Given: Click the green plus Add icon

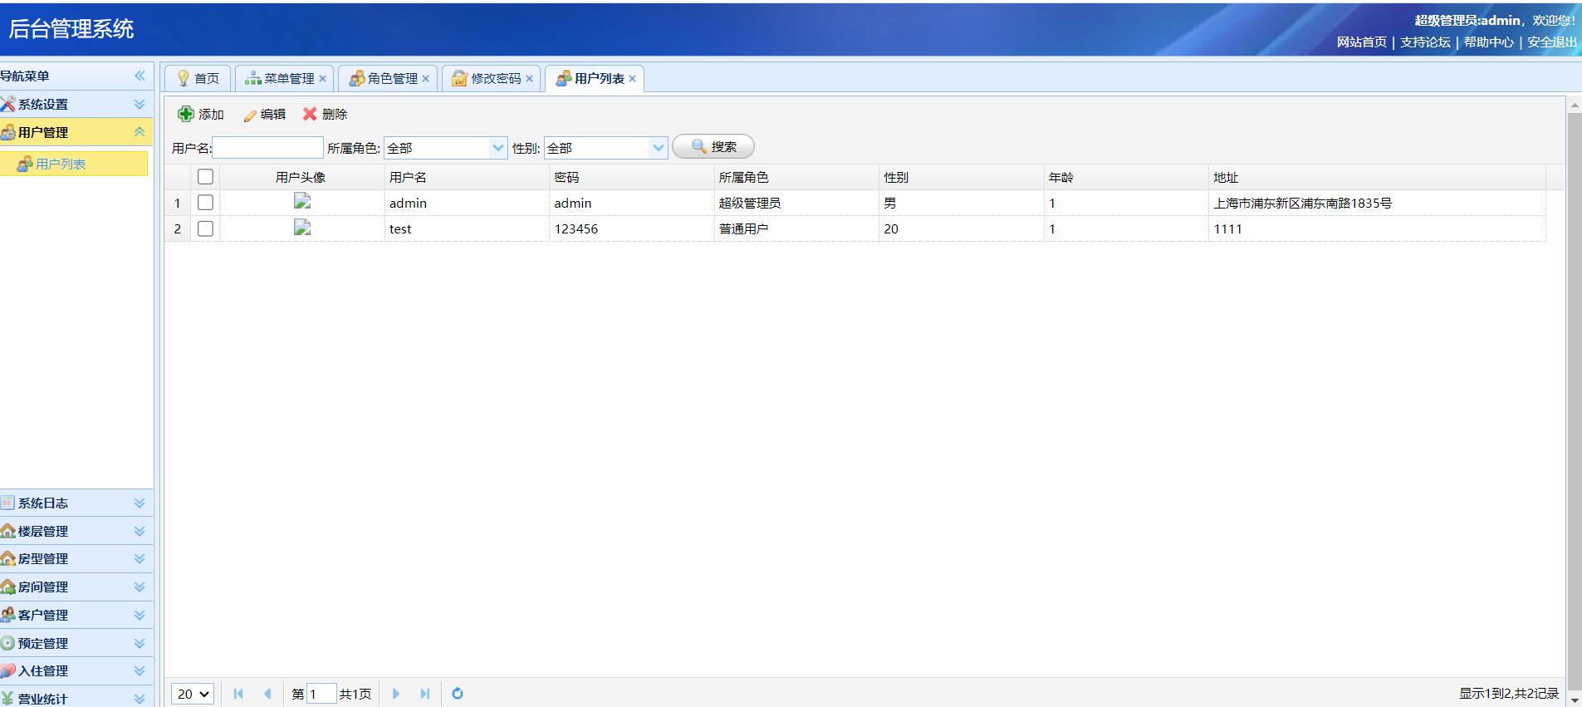Looking at the screenshot, I should 186,114.
